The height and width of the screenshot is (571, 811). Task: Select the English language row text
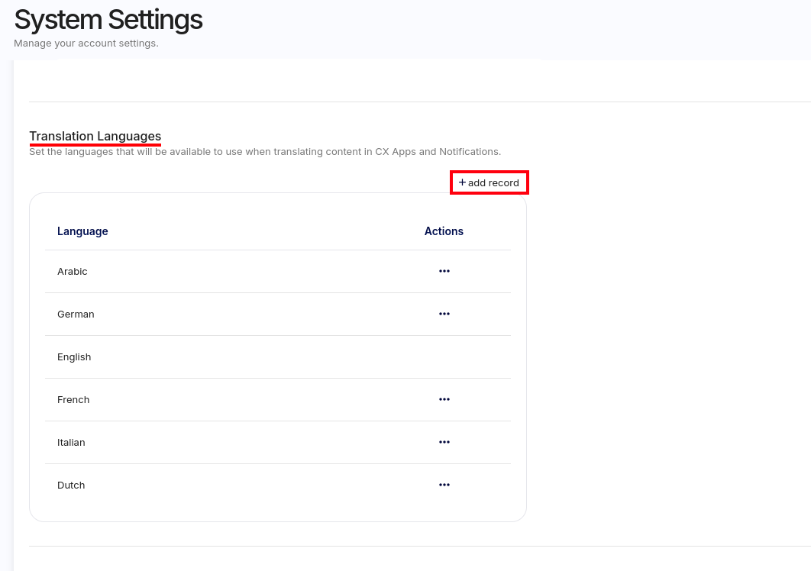click(x=74, y=357)
